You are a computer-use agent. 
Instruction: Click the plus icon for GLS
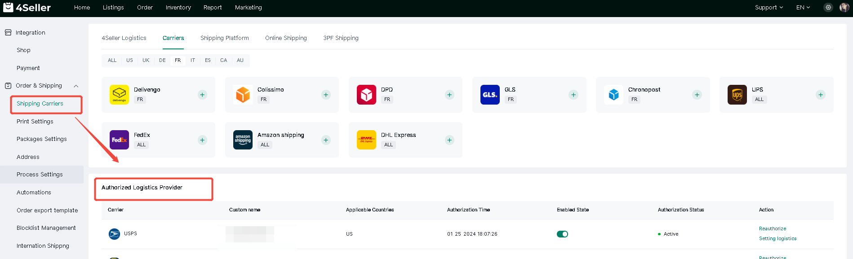[573, 95]
